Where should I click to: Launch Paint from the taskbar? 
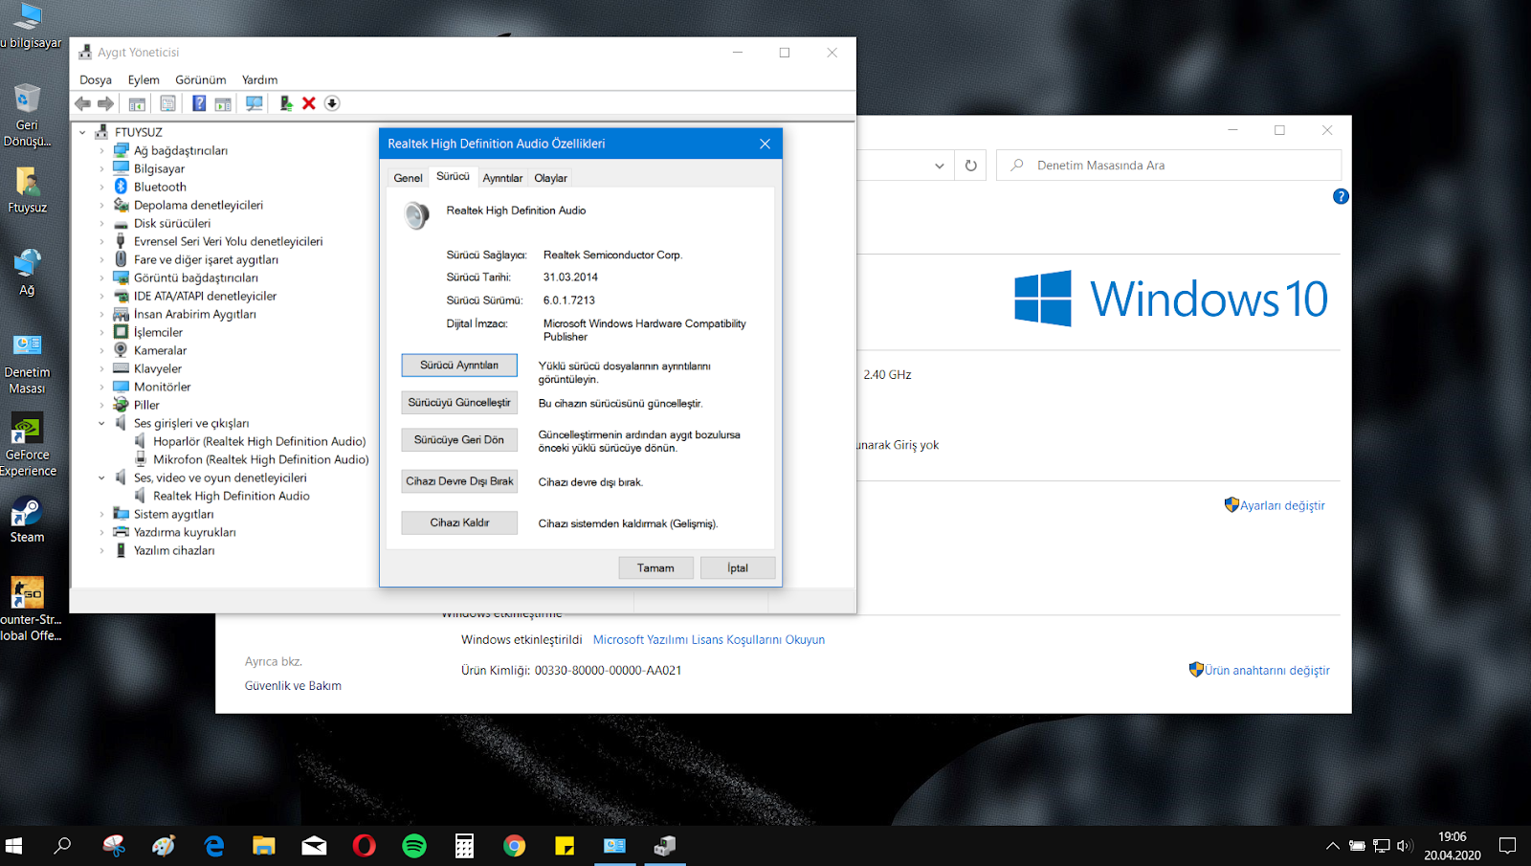coord(164,845)
